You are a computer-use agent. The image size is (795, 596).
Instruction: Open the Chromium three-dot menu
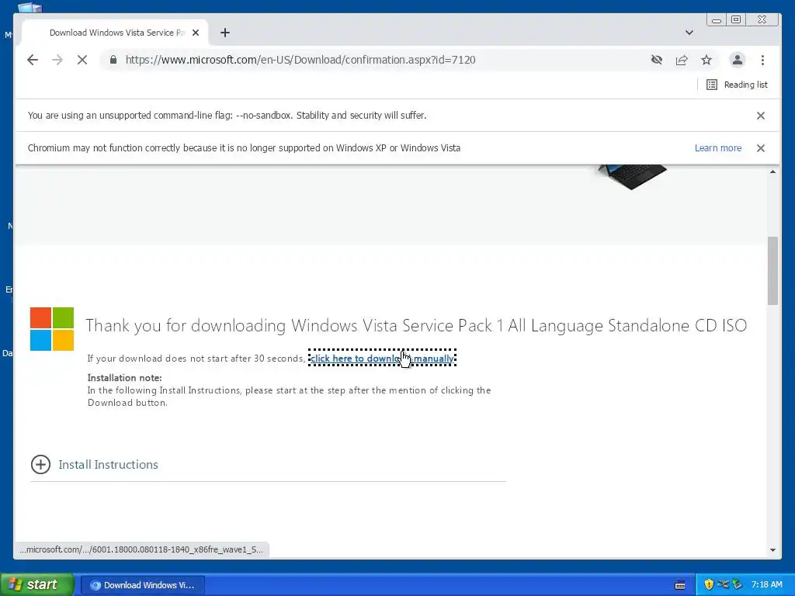[762, 60]
